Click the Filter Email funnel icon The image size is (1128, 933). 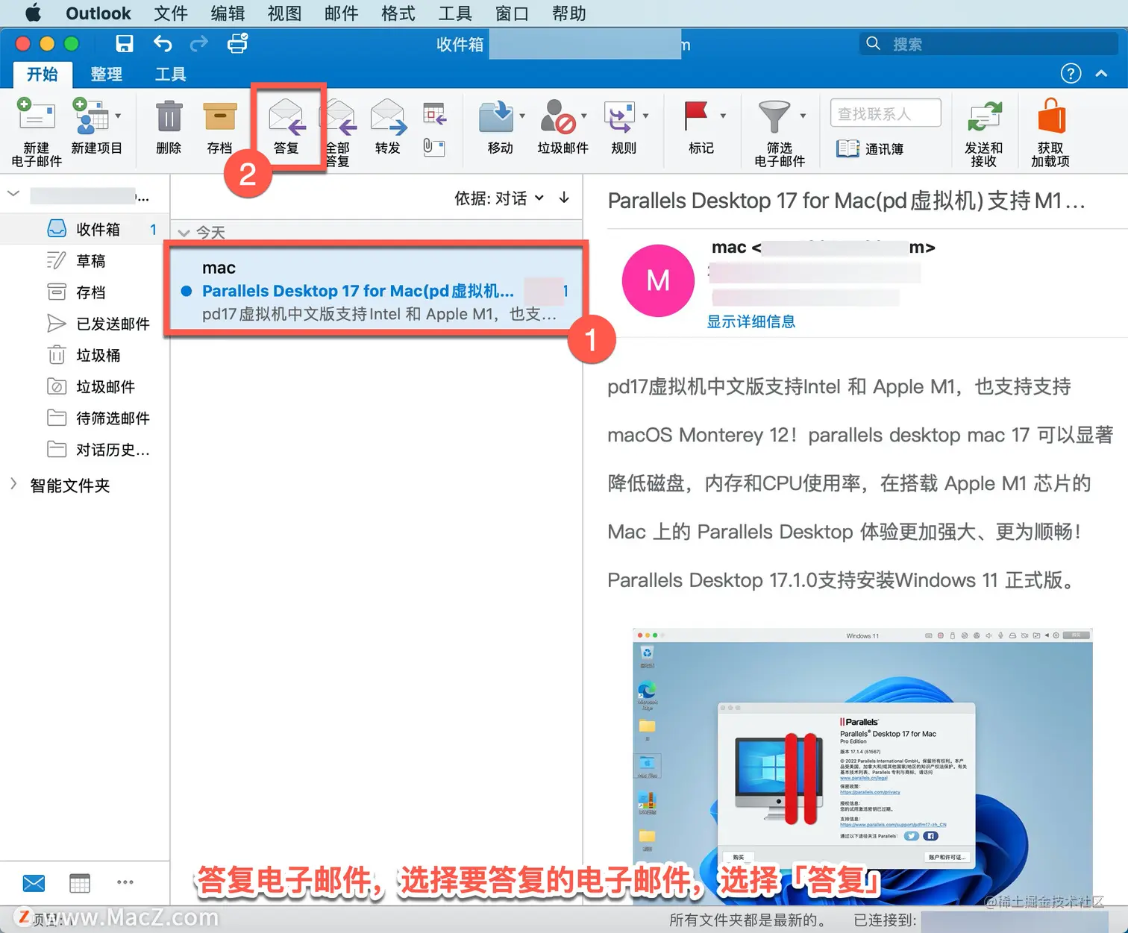774,116
